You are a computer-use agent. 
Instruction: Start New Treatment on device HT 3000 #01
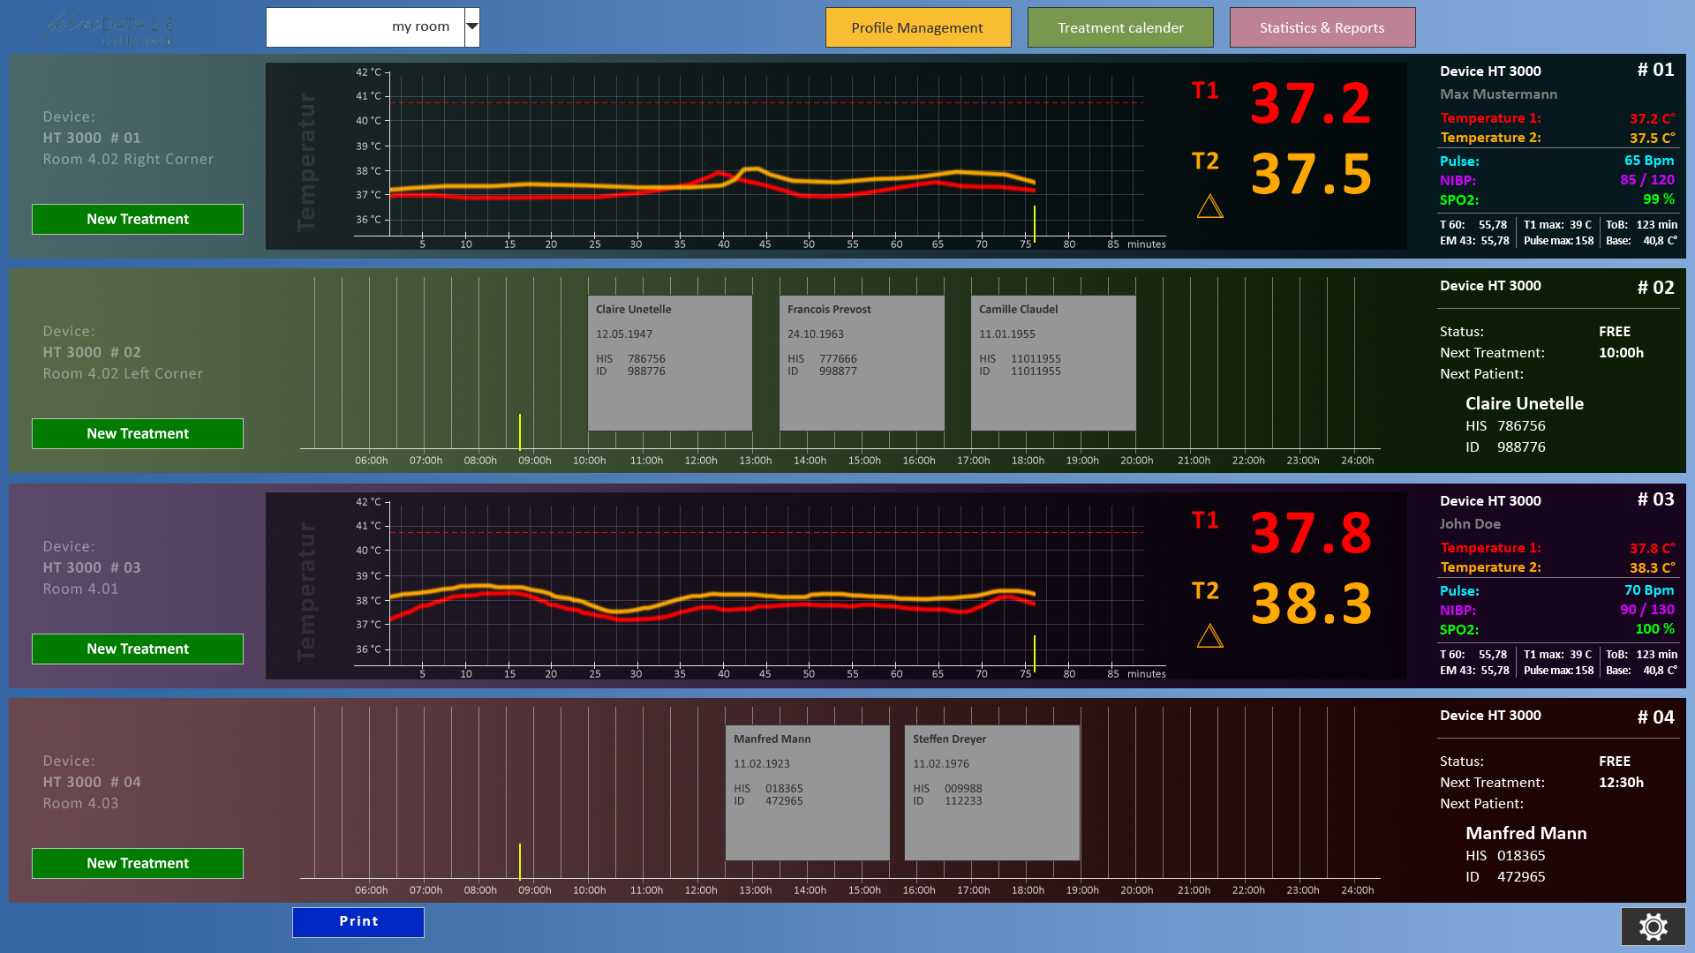(137, 219)
